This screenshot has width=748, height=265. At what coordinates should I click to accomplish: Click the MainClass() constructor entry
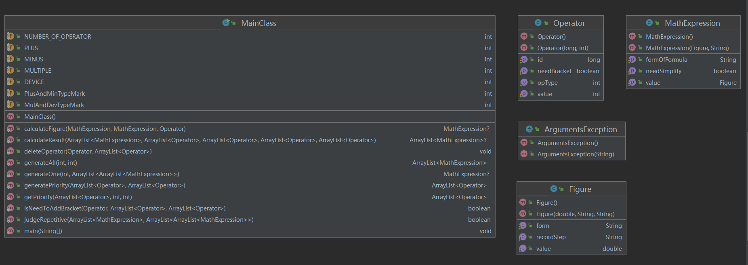(40, 116)
